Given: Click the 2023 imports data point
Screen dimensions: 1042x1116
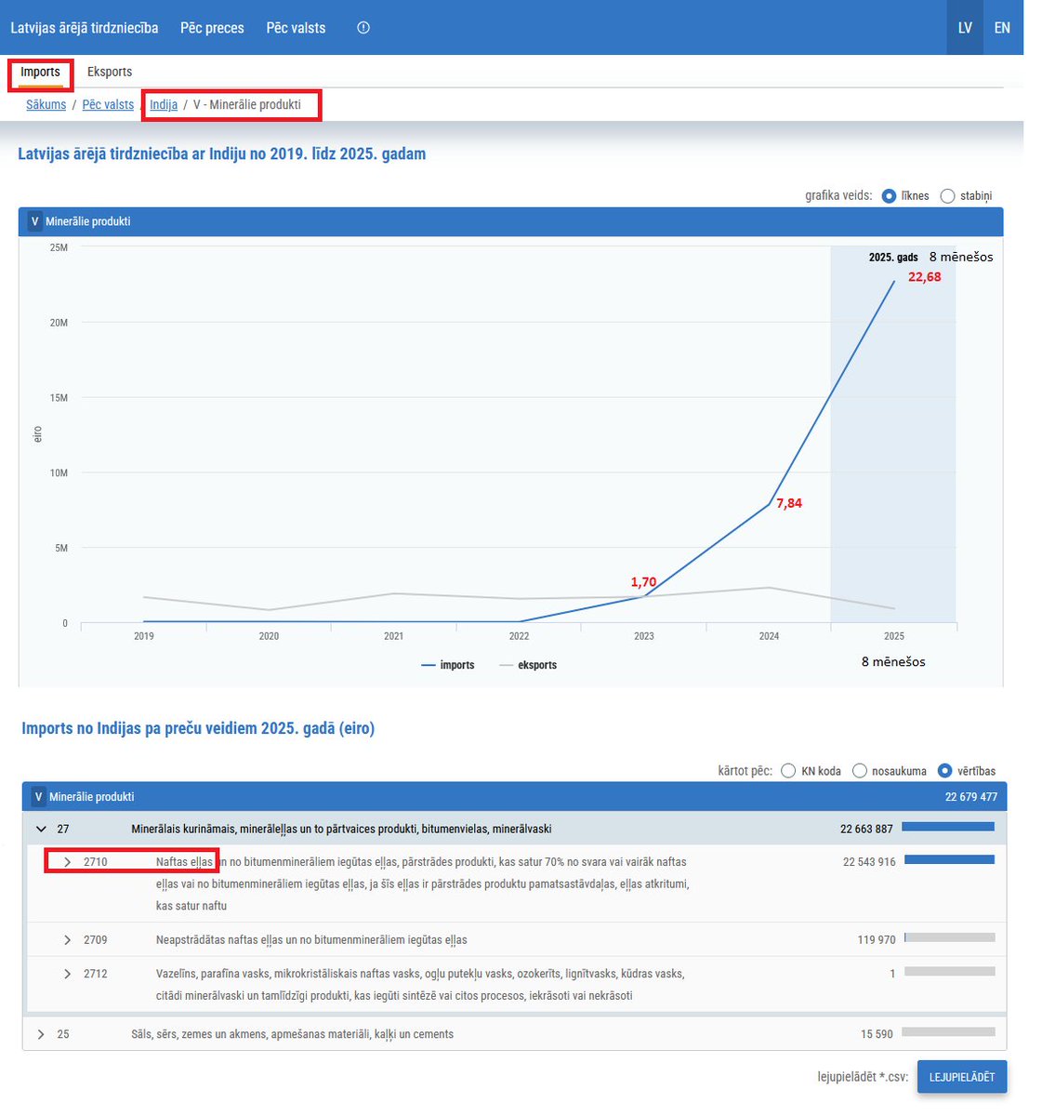Looking at the screenshot, I should point(644,596).
